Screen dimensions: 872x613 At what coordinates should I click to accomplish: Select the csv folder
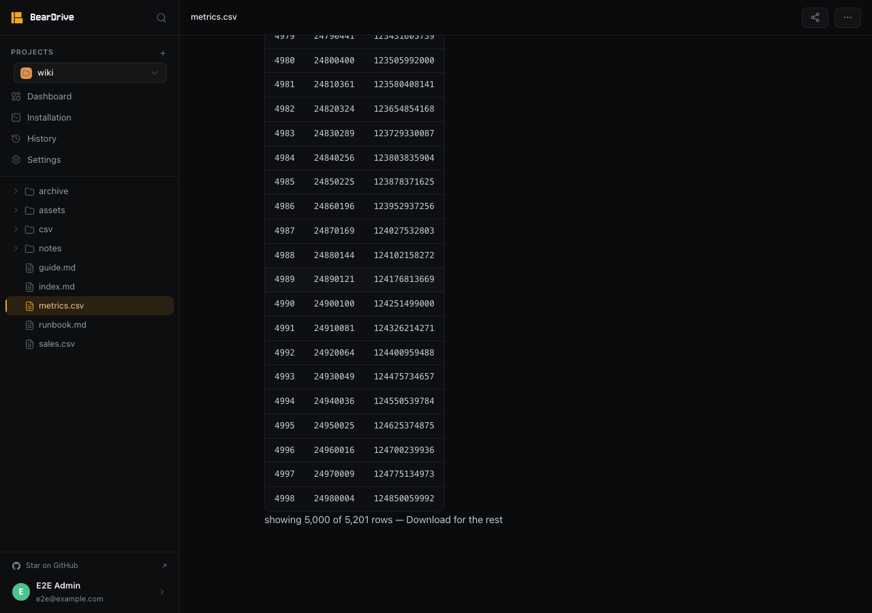(x=90, y=230)
